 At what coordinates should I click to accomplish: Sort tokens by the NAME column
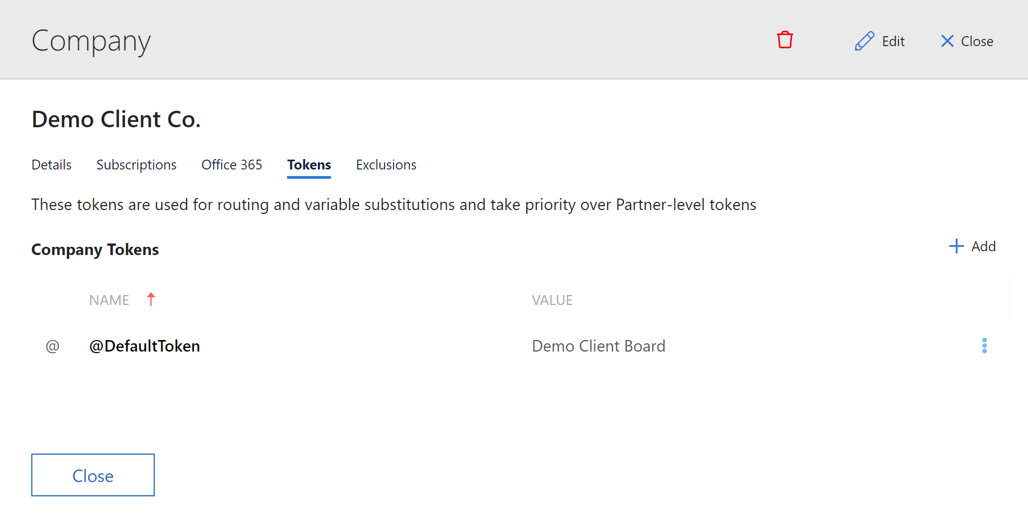[109, 300]
